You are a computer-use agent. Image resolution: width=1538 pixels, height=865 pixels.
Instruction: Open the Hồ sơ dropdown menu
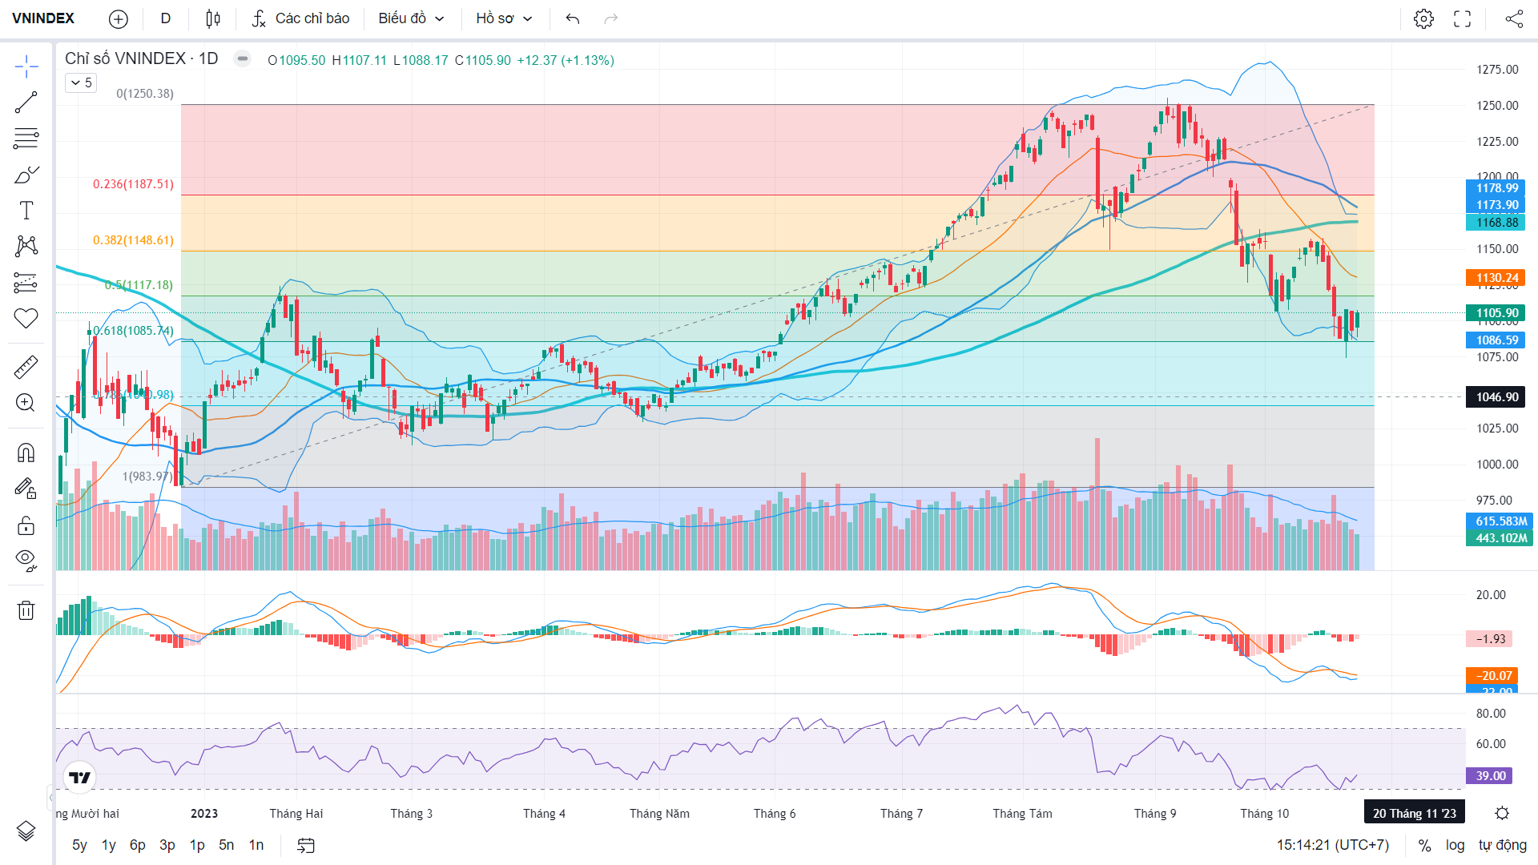504,18
